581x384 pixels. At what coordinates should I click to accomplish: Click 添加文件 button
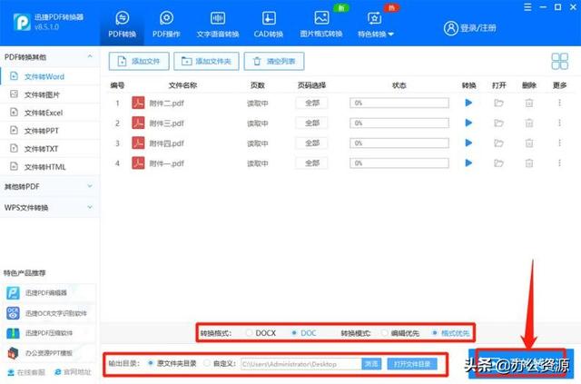pos(139,61)
